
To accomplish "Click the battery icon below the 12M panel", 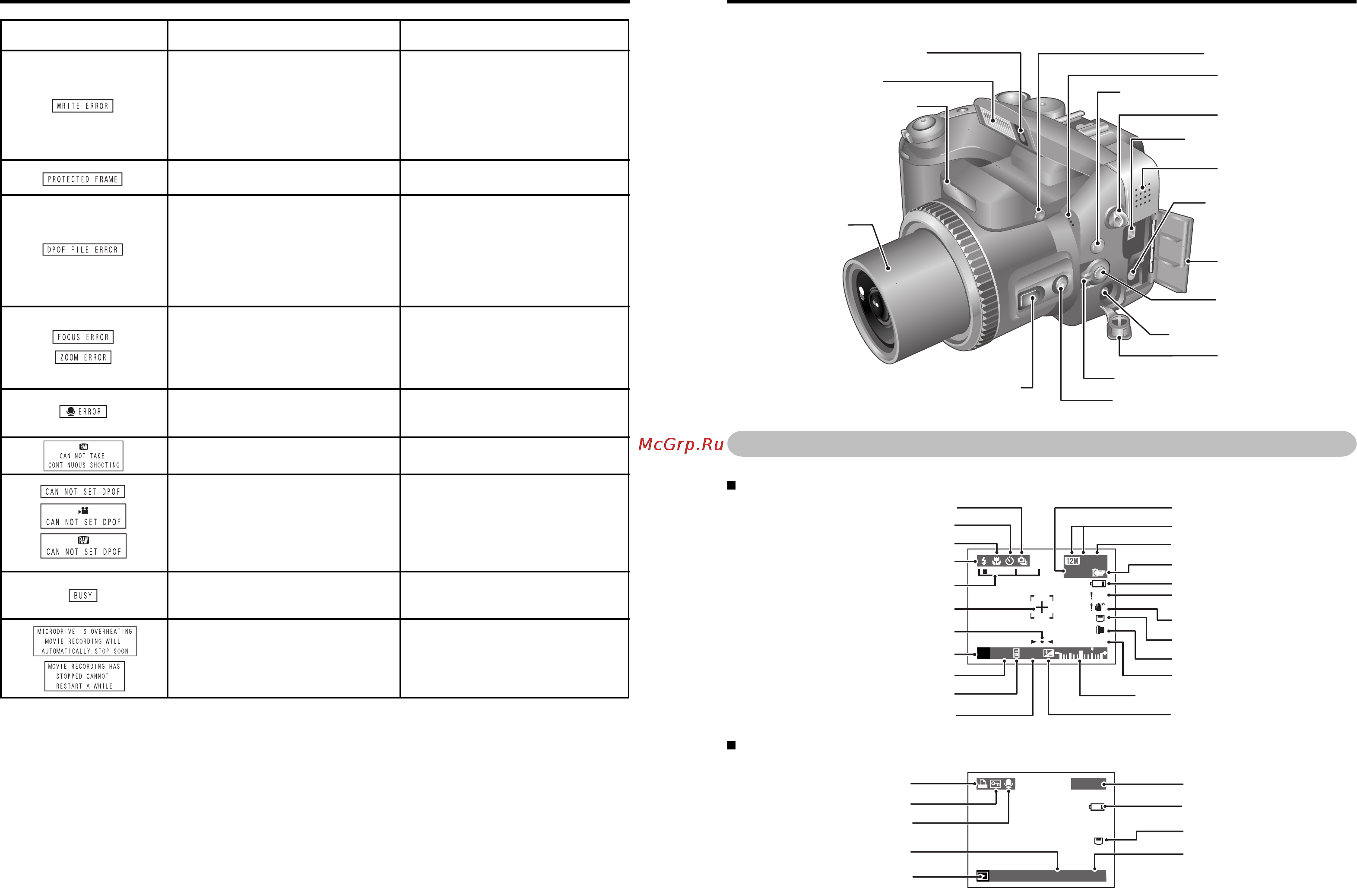I will (1098, 584).
